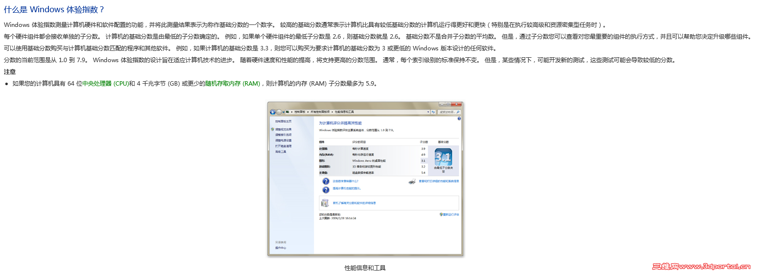Click the title 为计算机评分并提高其性能

340,123
